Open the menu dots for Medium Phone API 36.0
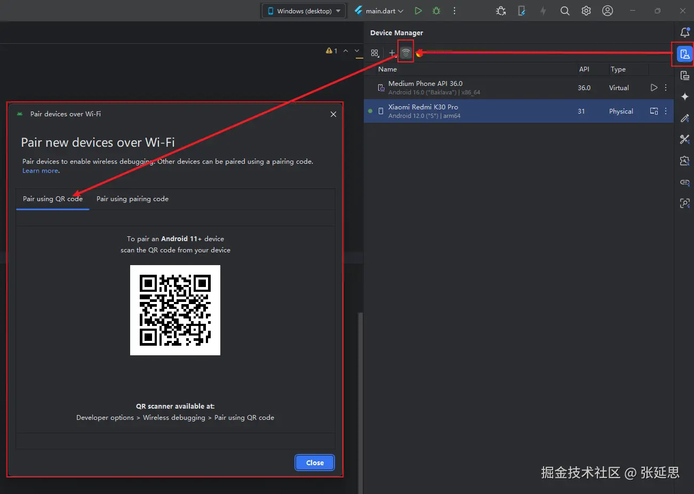 pos(666,87)
